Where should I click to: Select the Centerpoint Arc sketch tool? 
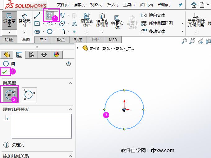[x=50, y=23]
